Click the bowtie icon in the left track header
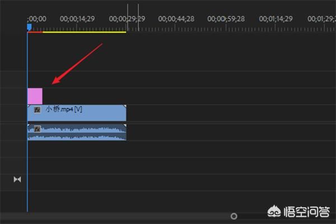 coord(17,179)
